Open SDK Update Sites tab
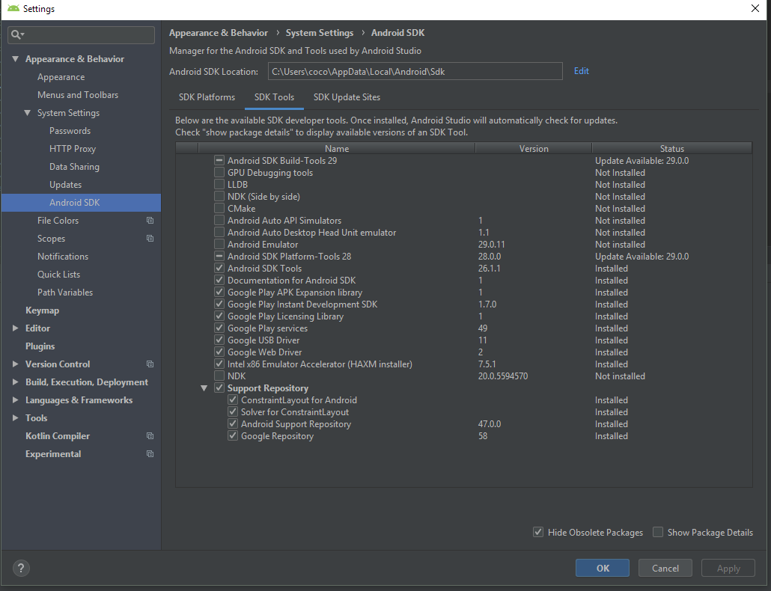This screenshot has height=591, width=771. [347, 97]
